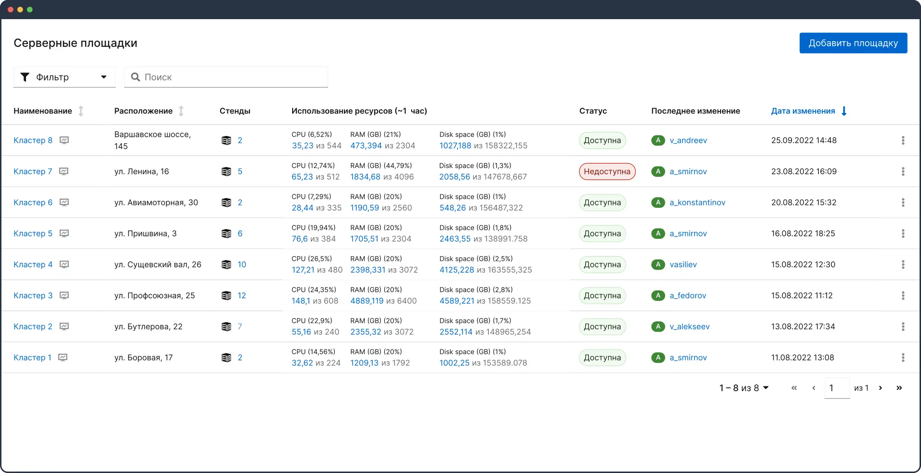
Task: Toggle sort direction on Дата изменения
Action: coord(844,111)
